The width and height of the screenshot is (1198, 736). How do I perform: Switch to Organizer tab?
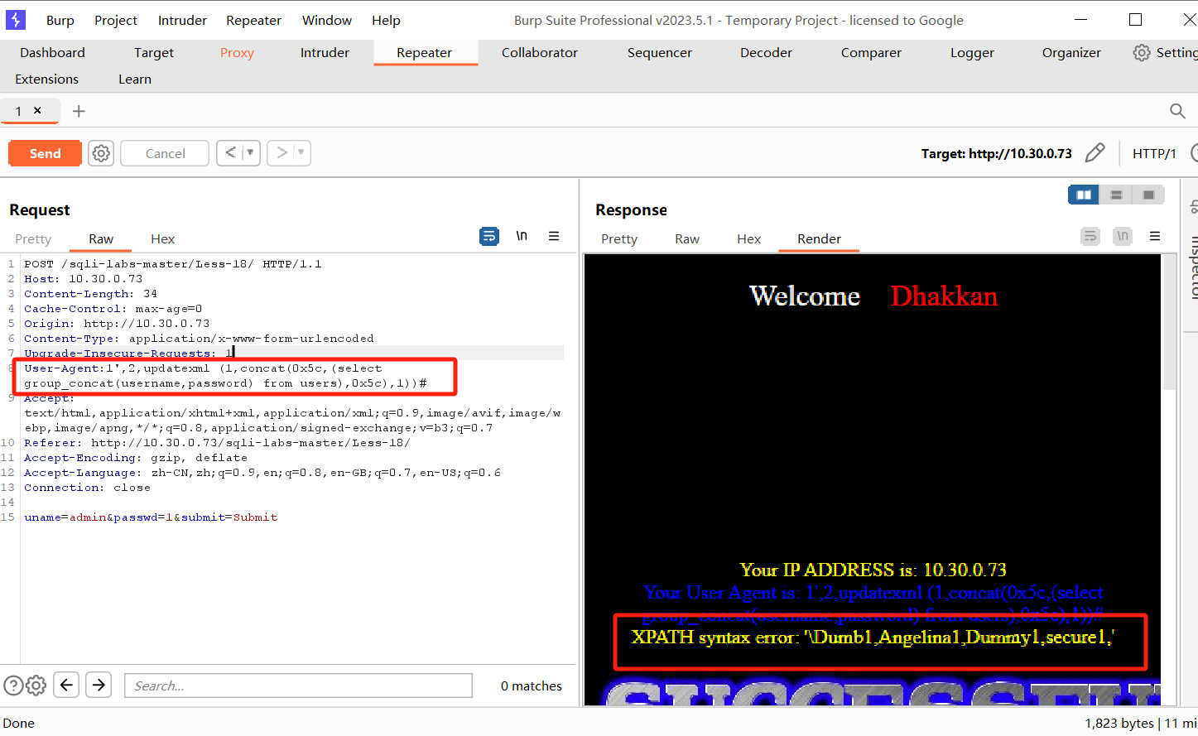point(1071,52)
